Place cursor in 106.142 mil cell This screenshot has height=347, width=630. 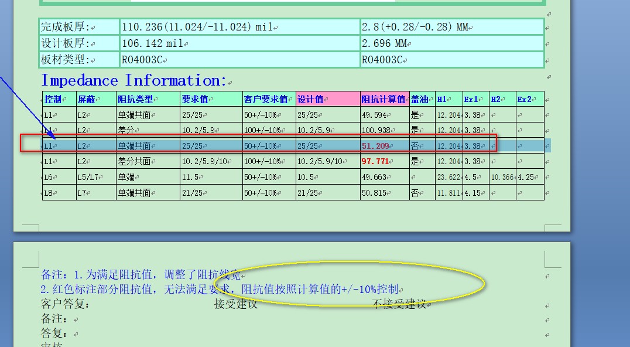(x=239, y=43)
